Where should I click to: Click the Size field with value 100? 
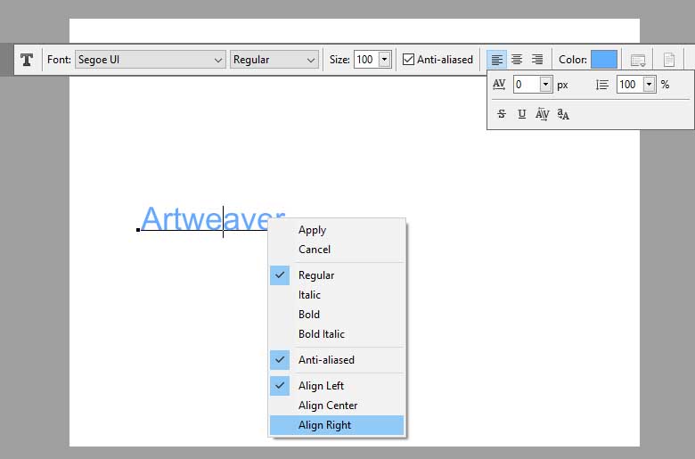click(x=366, y=60)
